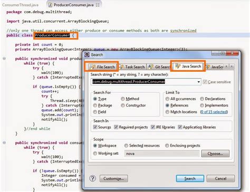Select All occurrences radio button

(167, 99)
